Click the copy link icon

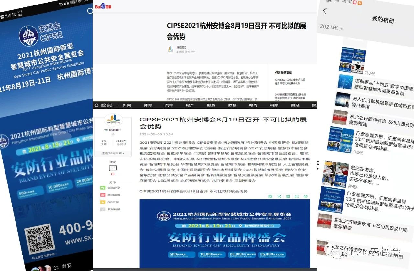coord(103,209)
